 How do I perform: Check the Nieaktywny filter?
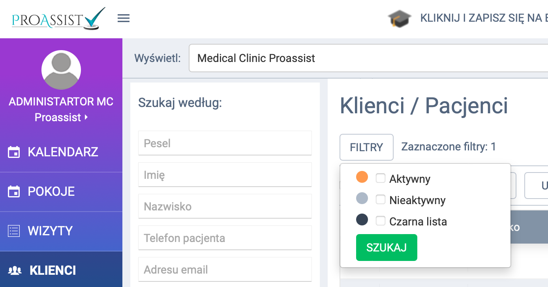coord(380,199)
